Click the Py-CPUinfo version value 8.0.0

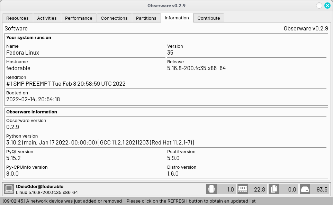click(x=12, y=174)
